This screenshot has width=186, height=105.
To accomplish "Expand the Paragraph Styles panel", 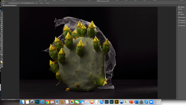I will click(x=182, y=21).
